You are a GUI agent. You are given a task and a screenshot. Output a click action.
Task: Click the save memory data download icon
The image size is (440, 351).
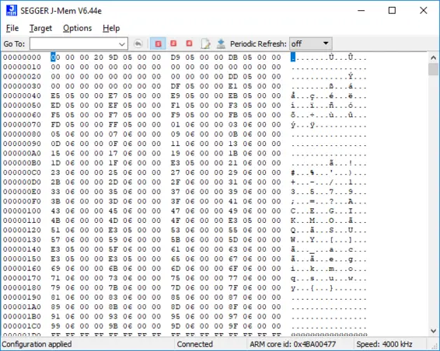221,43
